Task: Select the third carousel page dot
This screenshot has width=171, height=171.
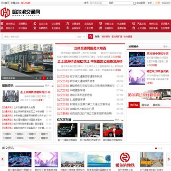Action: point(161,148)
